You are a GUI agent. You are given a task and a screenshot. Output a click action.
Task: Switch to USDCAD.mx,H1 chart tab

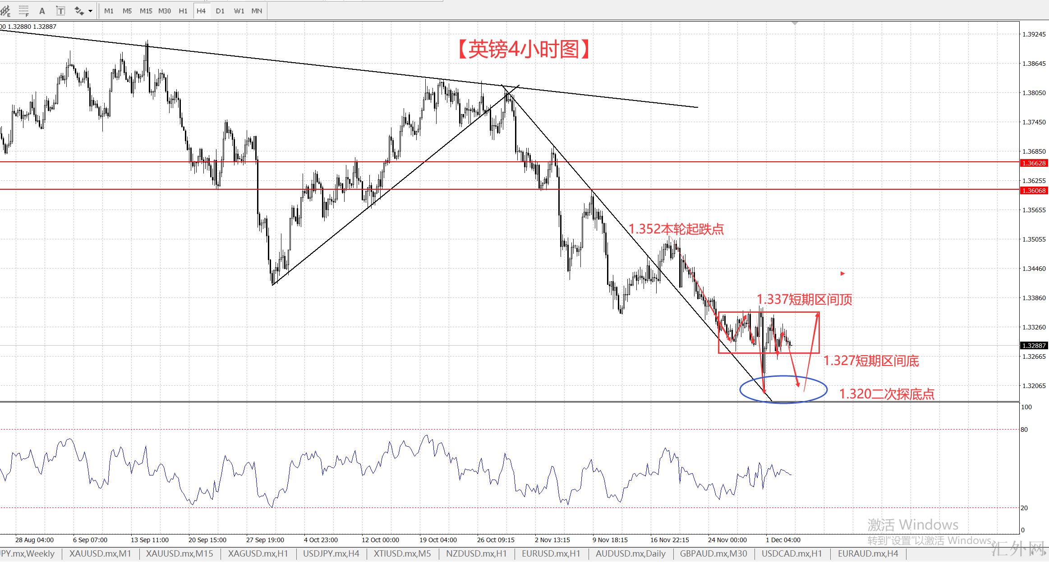point(791,553)
